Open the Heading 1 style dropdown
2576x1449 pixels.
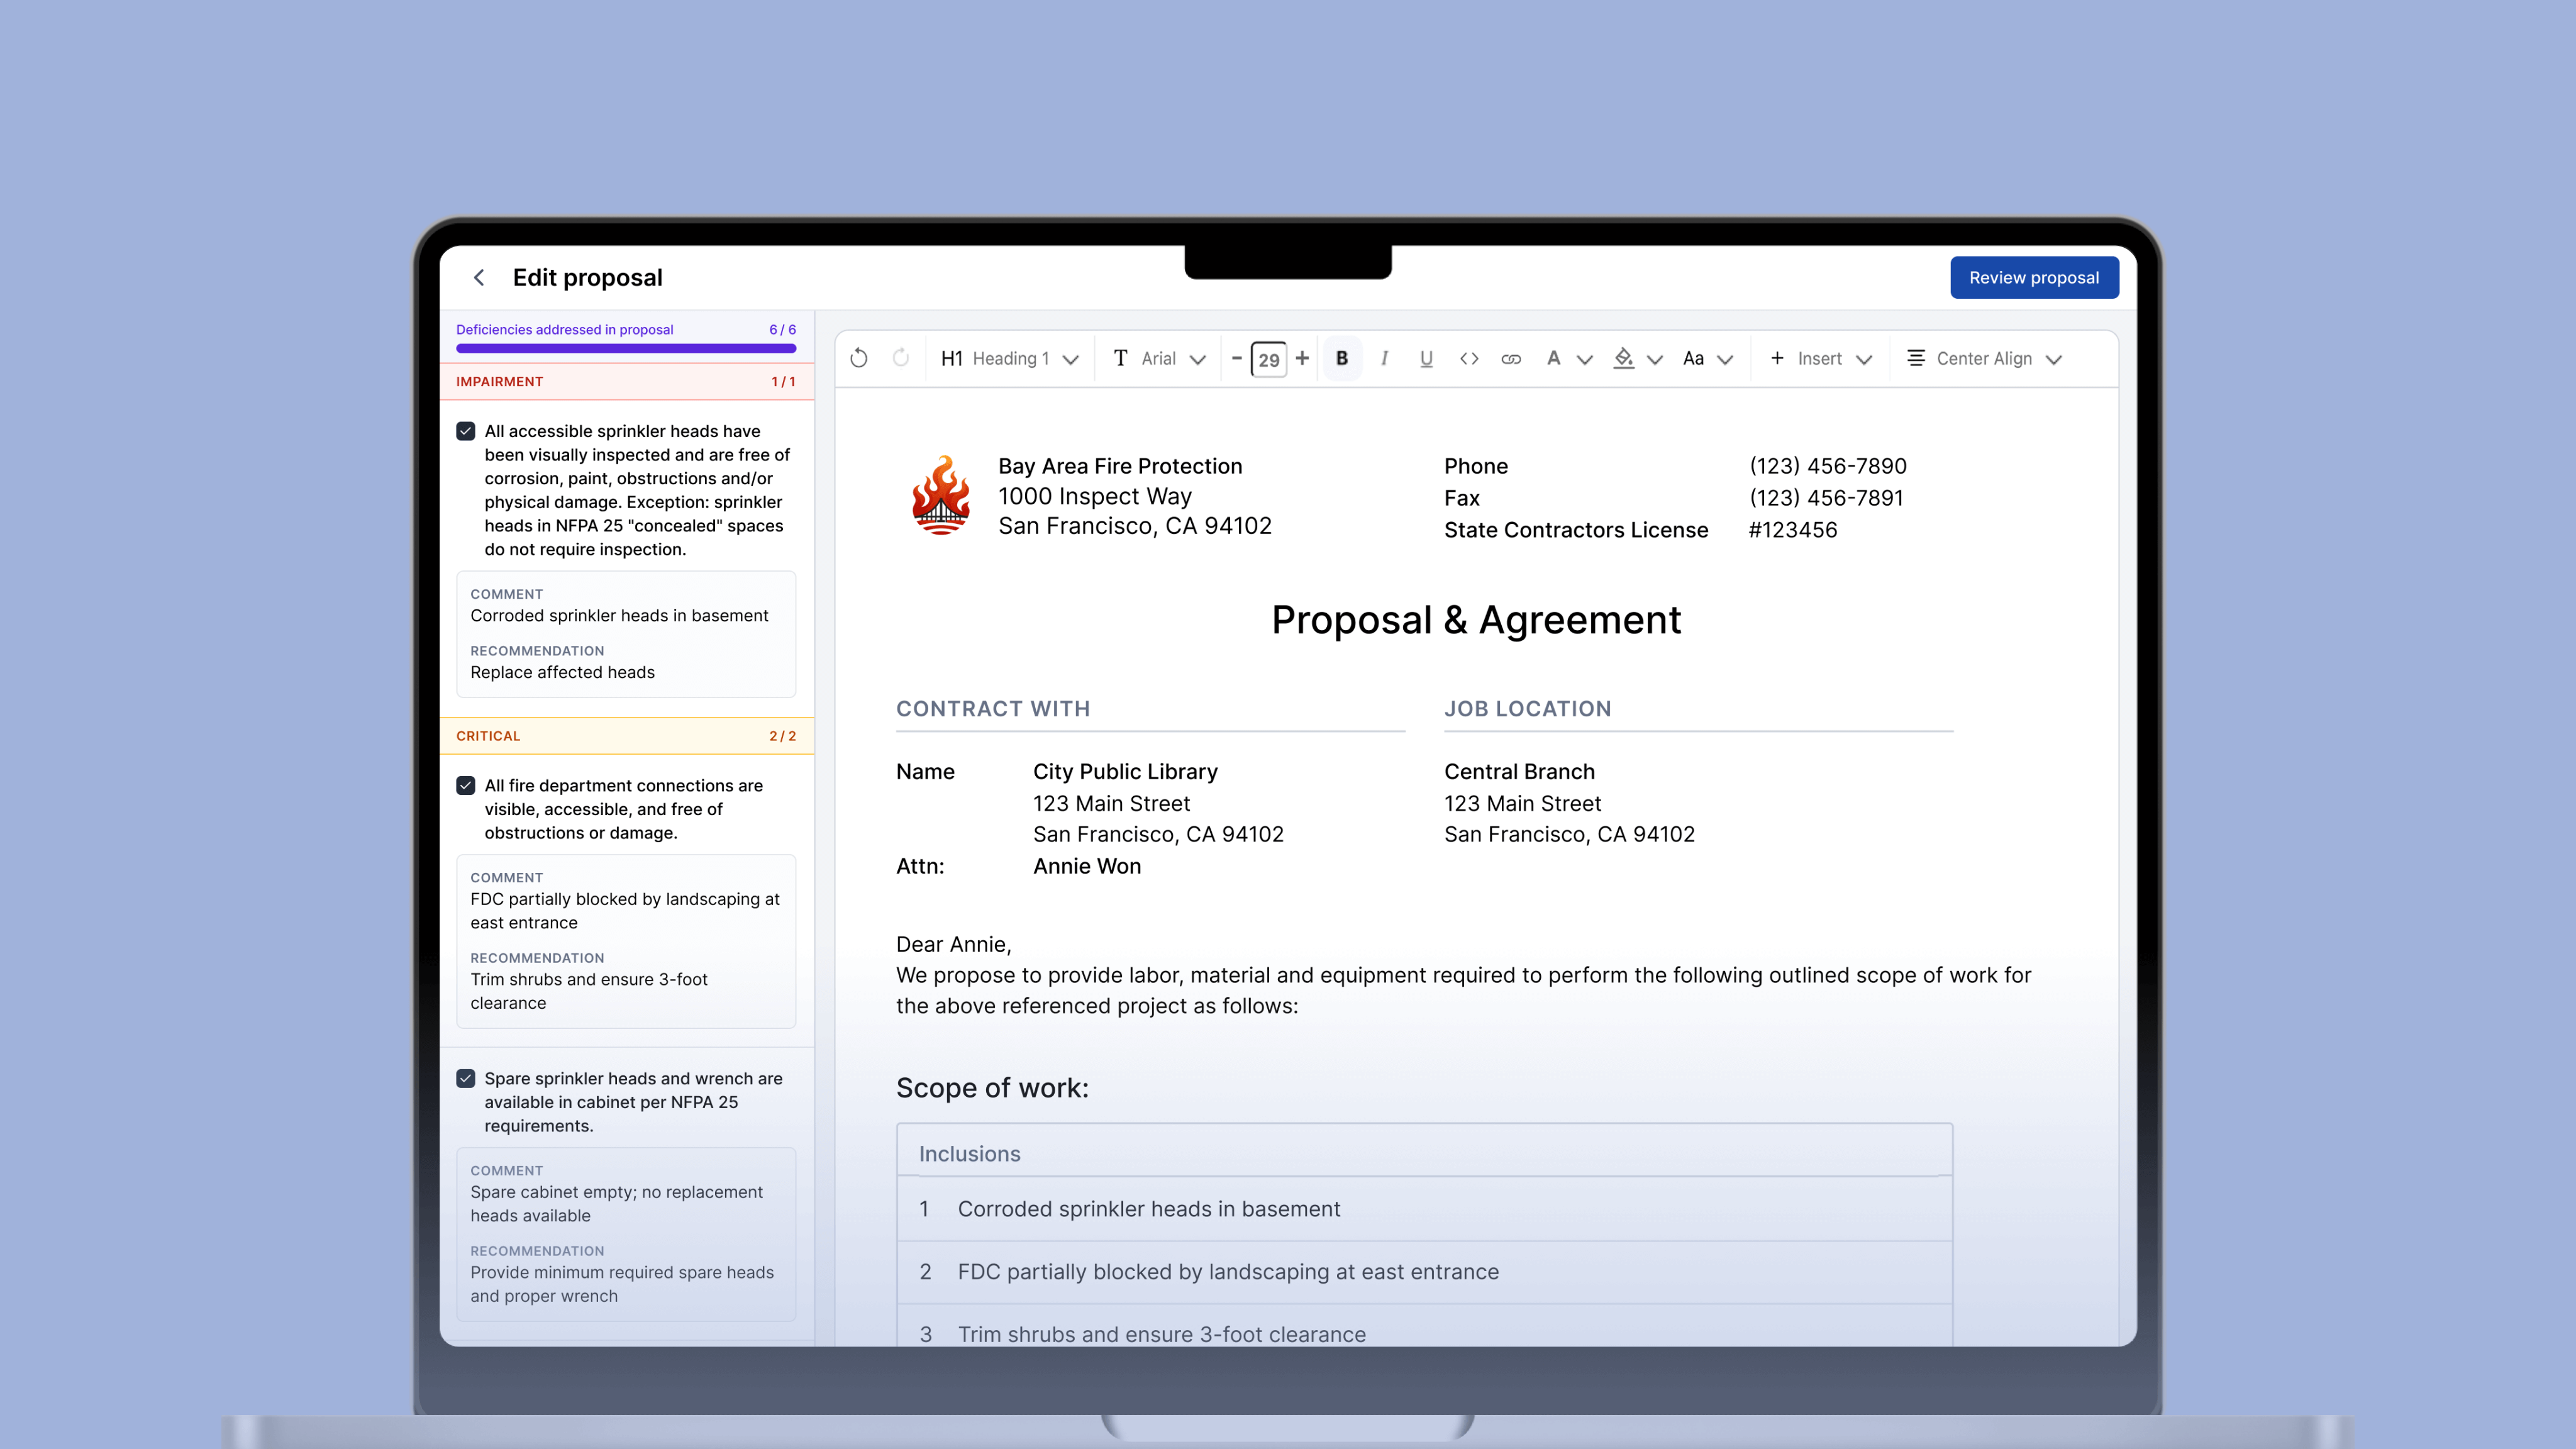tap(1010, 358)
